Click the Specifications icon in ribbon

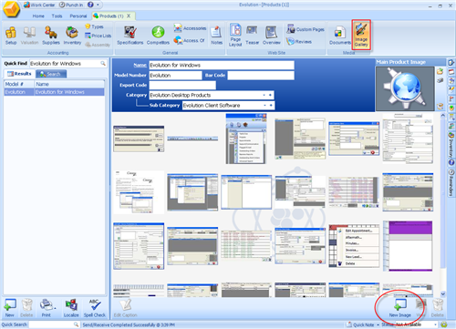pyautogui.click(x=130, y=36)
